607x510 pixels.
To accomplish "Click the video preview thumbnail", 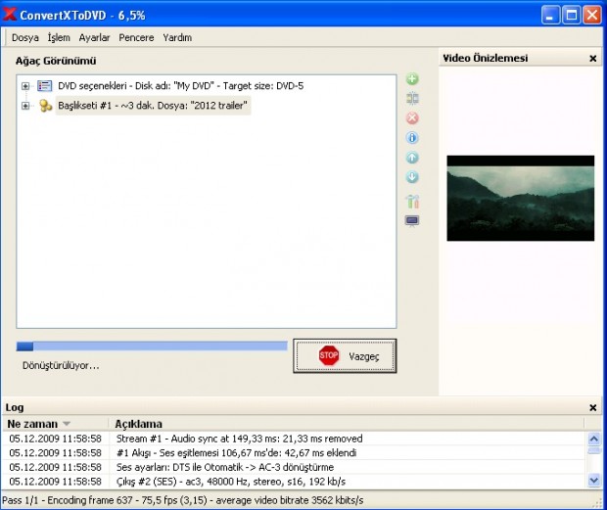I will pos(520,198).
